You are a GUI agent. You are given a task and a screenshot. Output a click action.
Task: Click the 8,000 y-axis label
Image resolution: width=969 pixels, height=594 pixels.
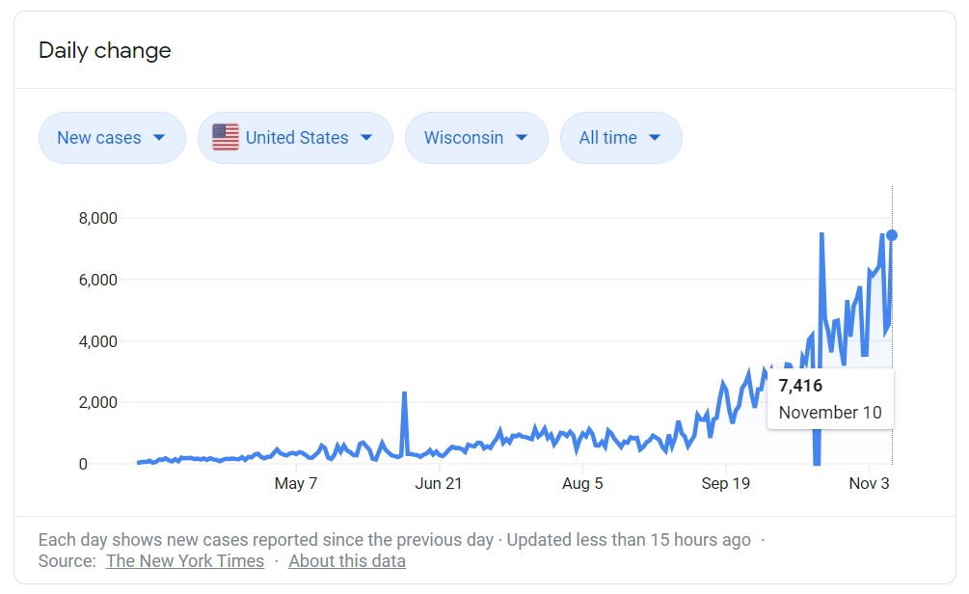(x=97, y=218)
